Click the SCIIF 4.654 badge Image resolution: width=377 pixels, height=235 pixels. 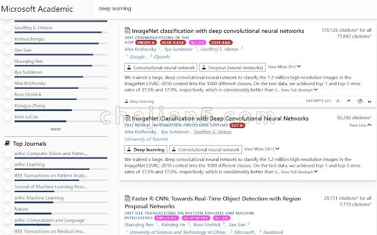[x=173, y=42]
